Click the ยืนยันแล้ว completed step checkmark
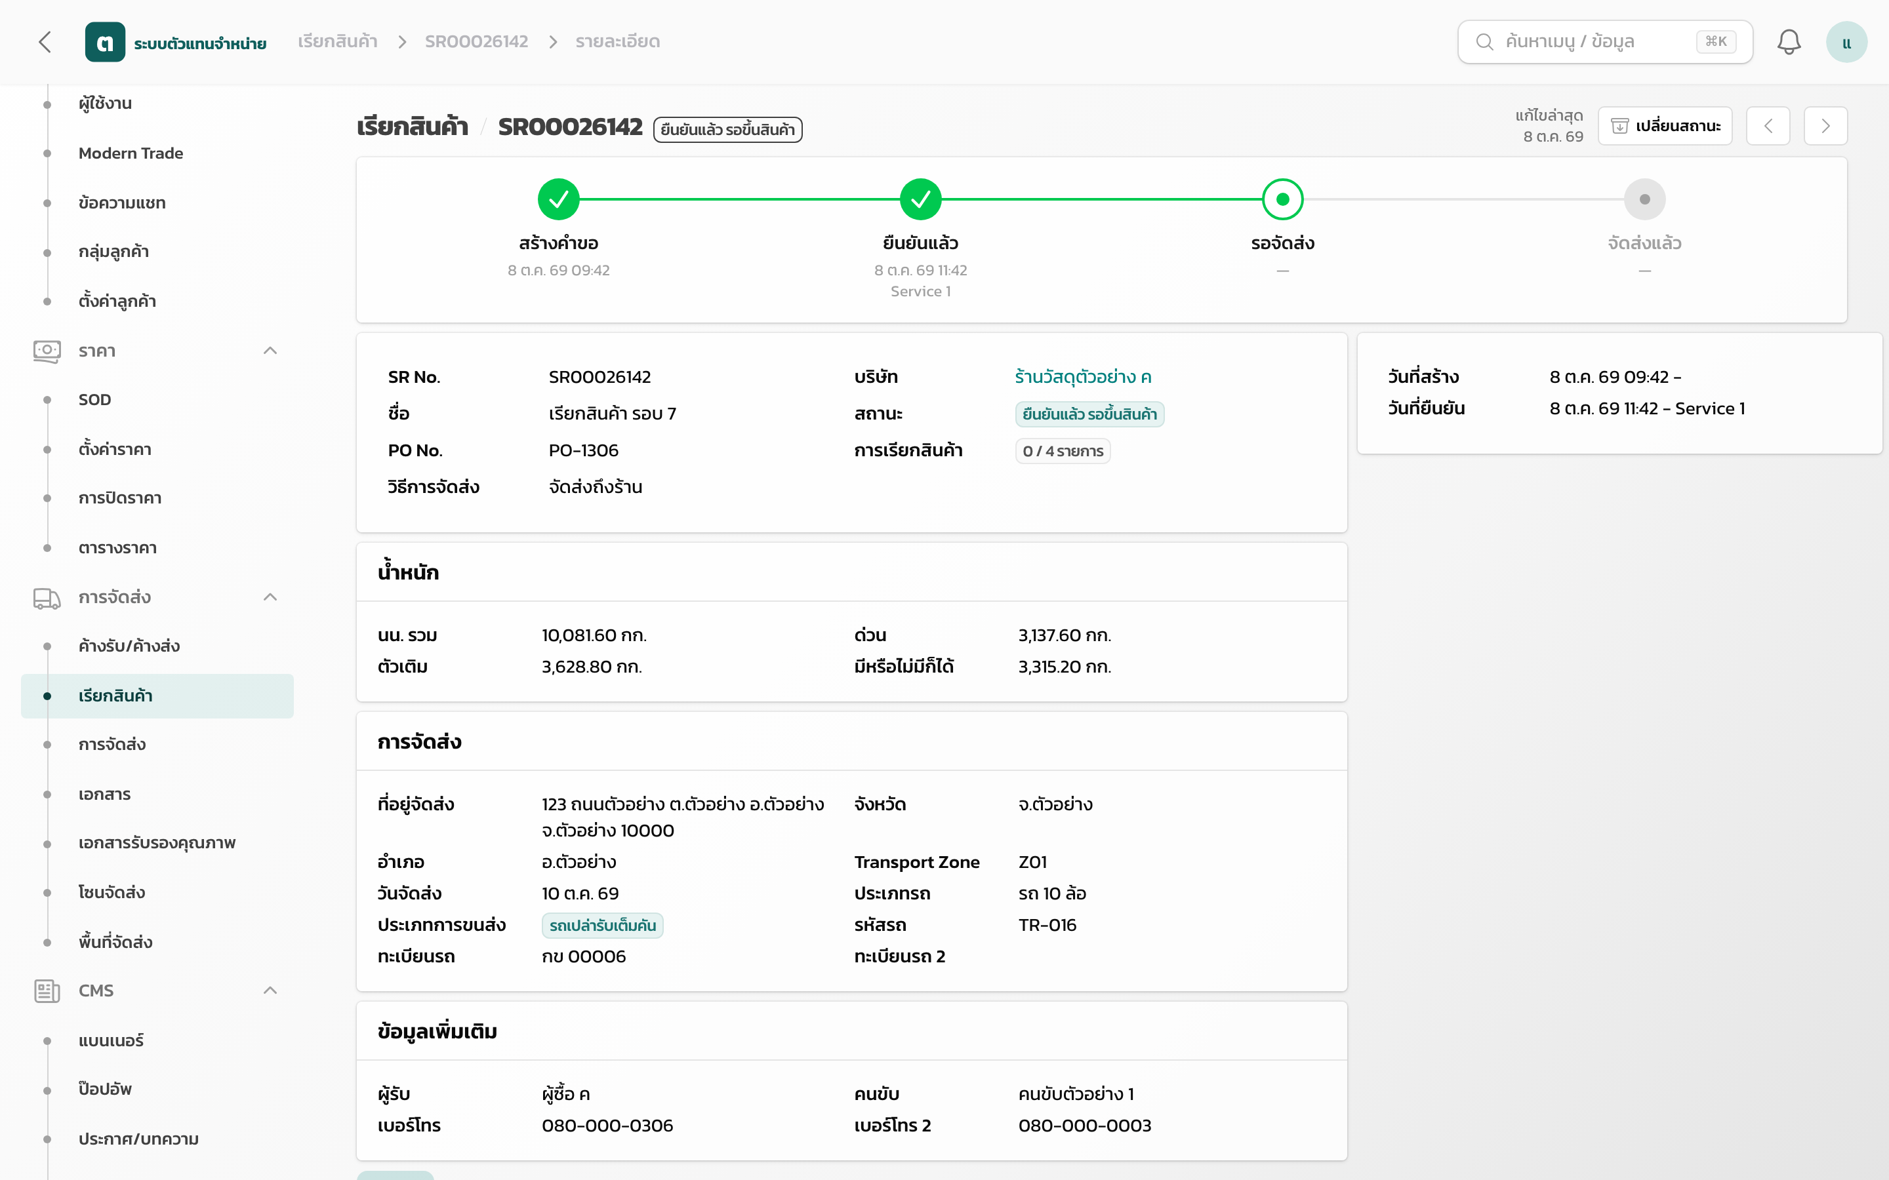1889x1180 pixels. click(x=920, y=199)
